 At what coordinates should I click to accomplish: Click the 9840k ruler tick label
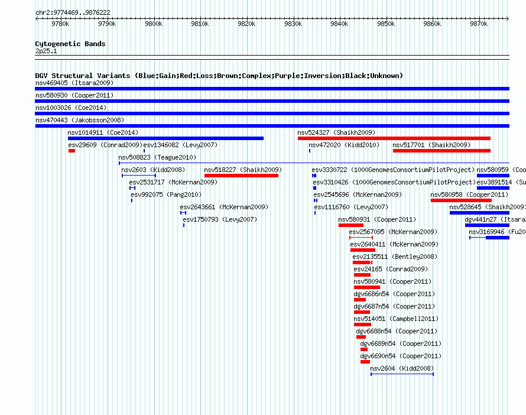click(x=339, y=24)
